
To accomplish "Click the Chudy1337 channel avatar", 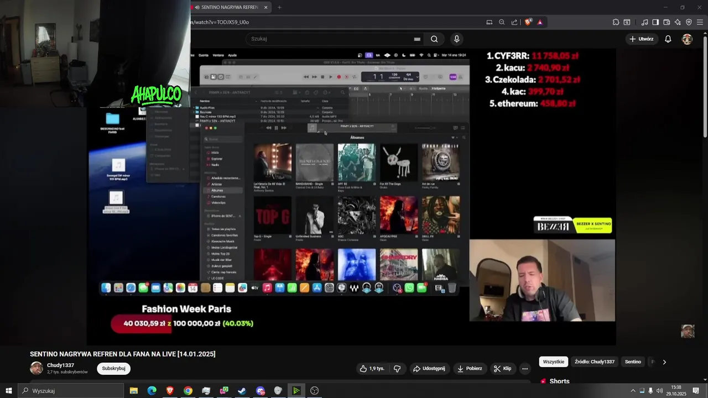I will pos(37,369).
